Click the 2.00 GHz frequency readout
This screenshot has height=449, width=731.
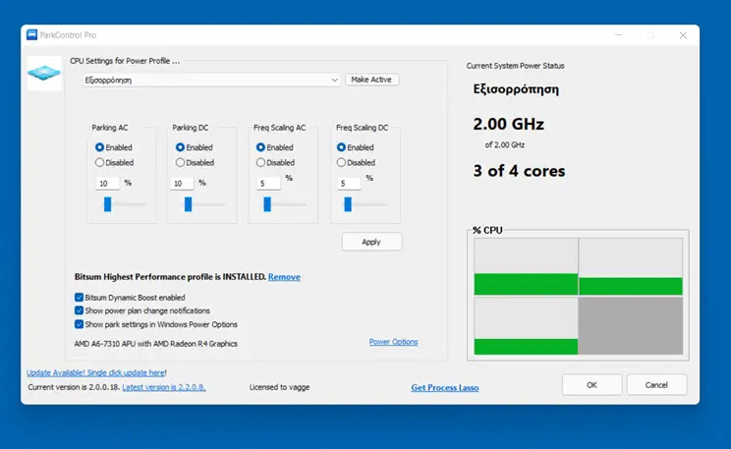pos(509,124)
